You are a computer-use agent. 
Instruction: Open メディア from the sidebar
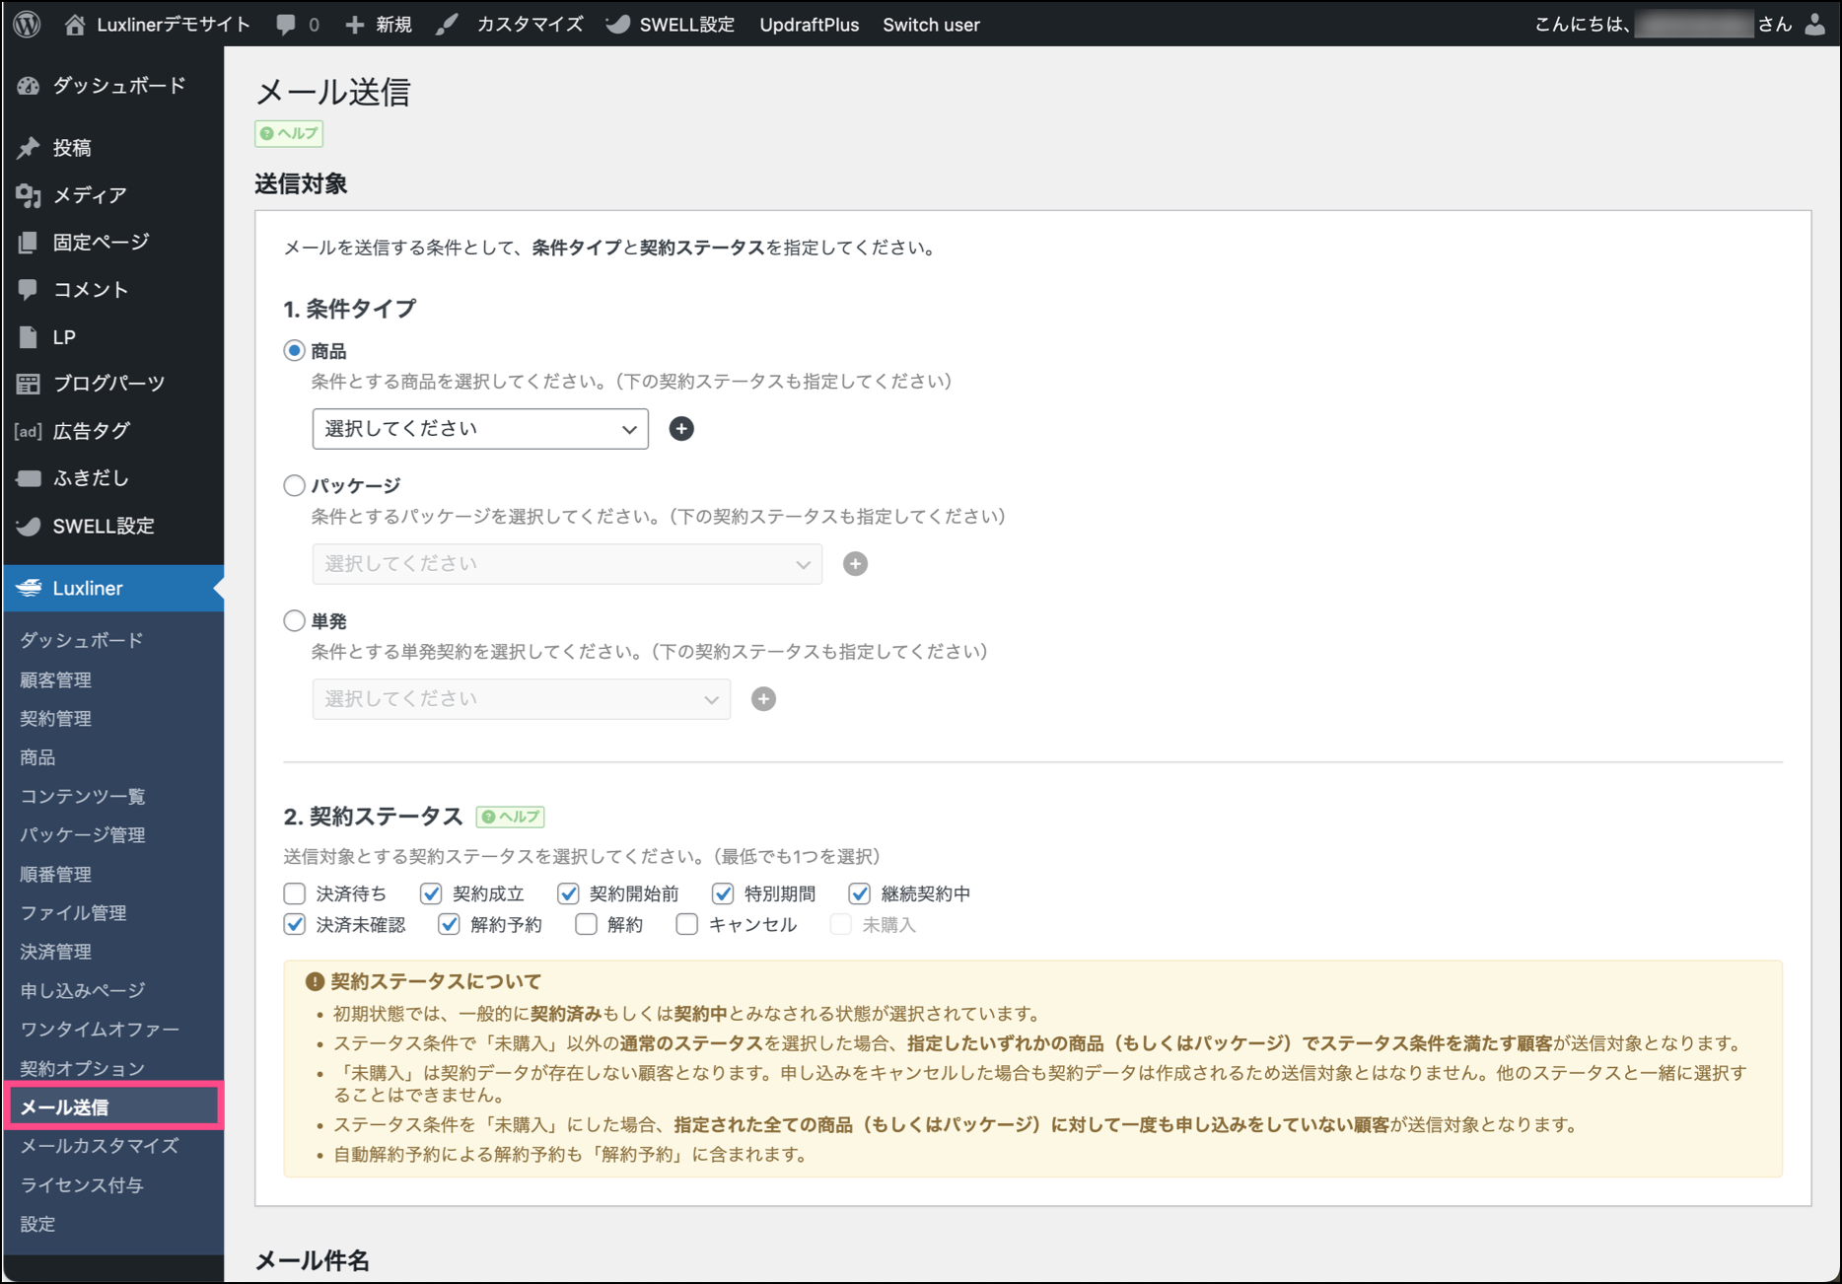90,195
